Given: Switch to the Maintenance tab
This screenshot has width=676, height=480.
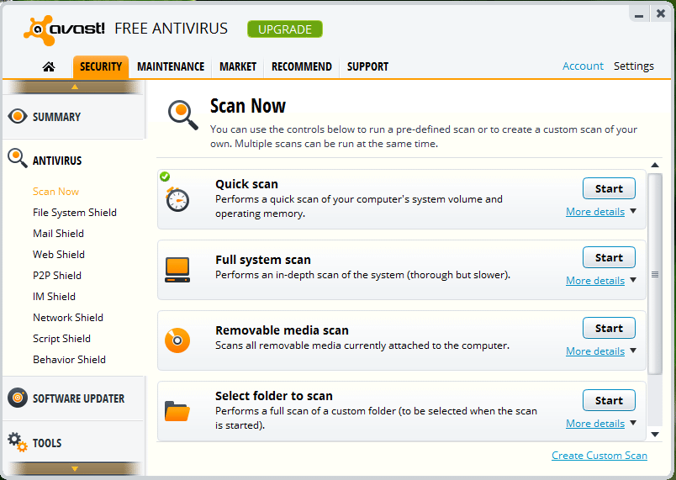Looking at the screenshot, I should [x=171, y=66].
